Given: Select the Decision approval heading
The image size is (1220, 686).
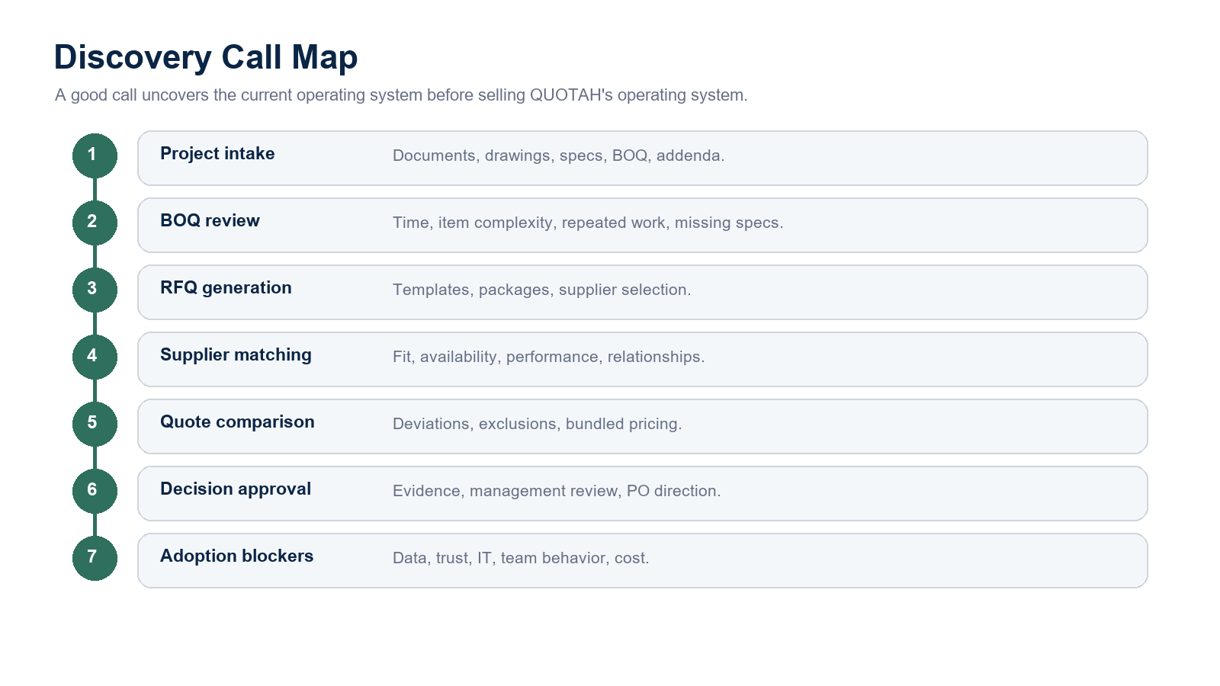Looking at the screenshot, I should 236,489.
